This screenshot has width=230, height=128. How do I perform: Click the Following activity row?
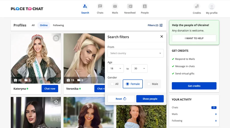(x=194, y=121)
